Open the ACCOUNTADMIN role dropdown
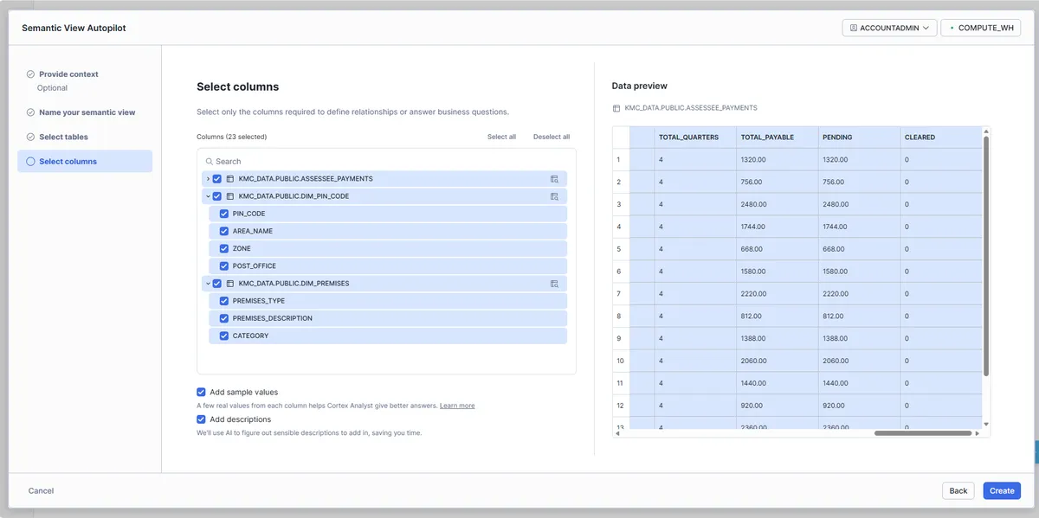This screenshot has height=518, width=1039. (889, 28)
